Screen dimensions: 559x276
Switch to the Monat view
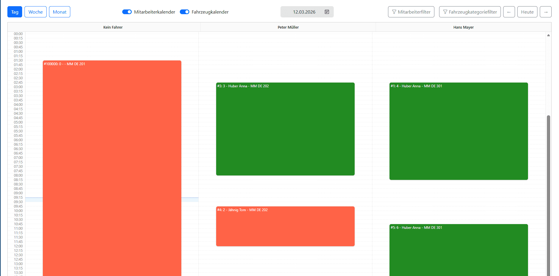click(x=59, y=12)
